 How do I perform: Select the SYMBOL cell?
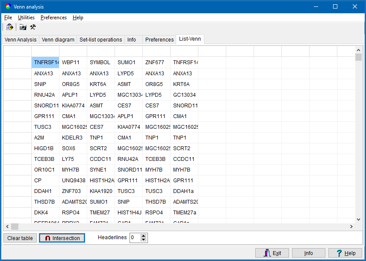pyautogui.click(x=101, y=62)
